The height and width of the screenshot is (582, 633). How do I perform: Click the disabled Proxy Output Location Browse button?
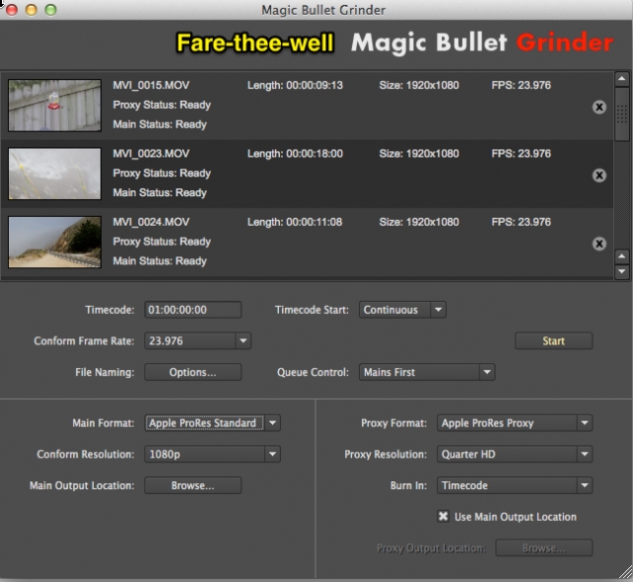click(x=544, y=548)
